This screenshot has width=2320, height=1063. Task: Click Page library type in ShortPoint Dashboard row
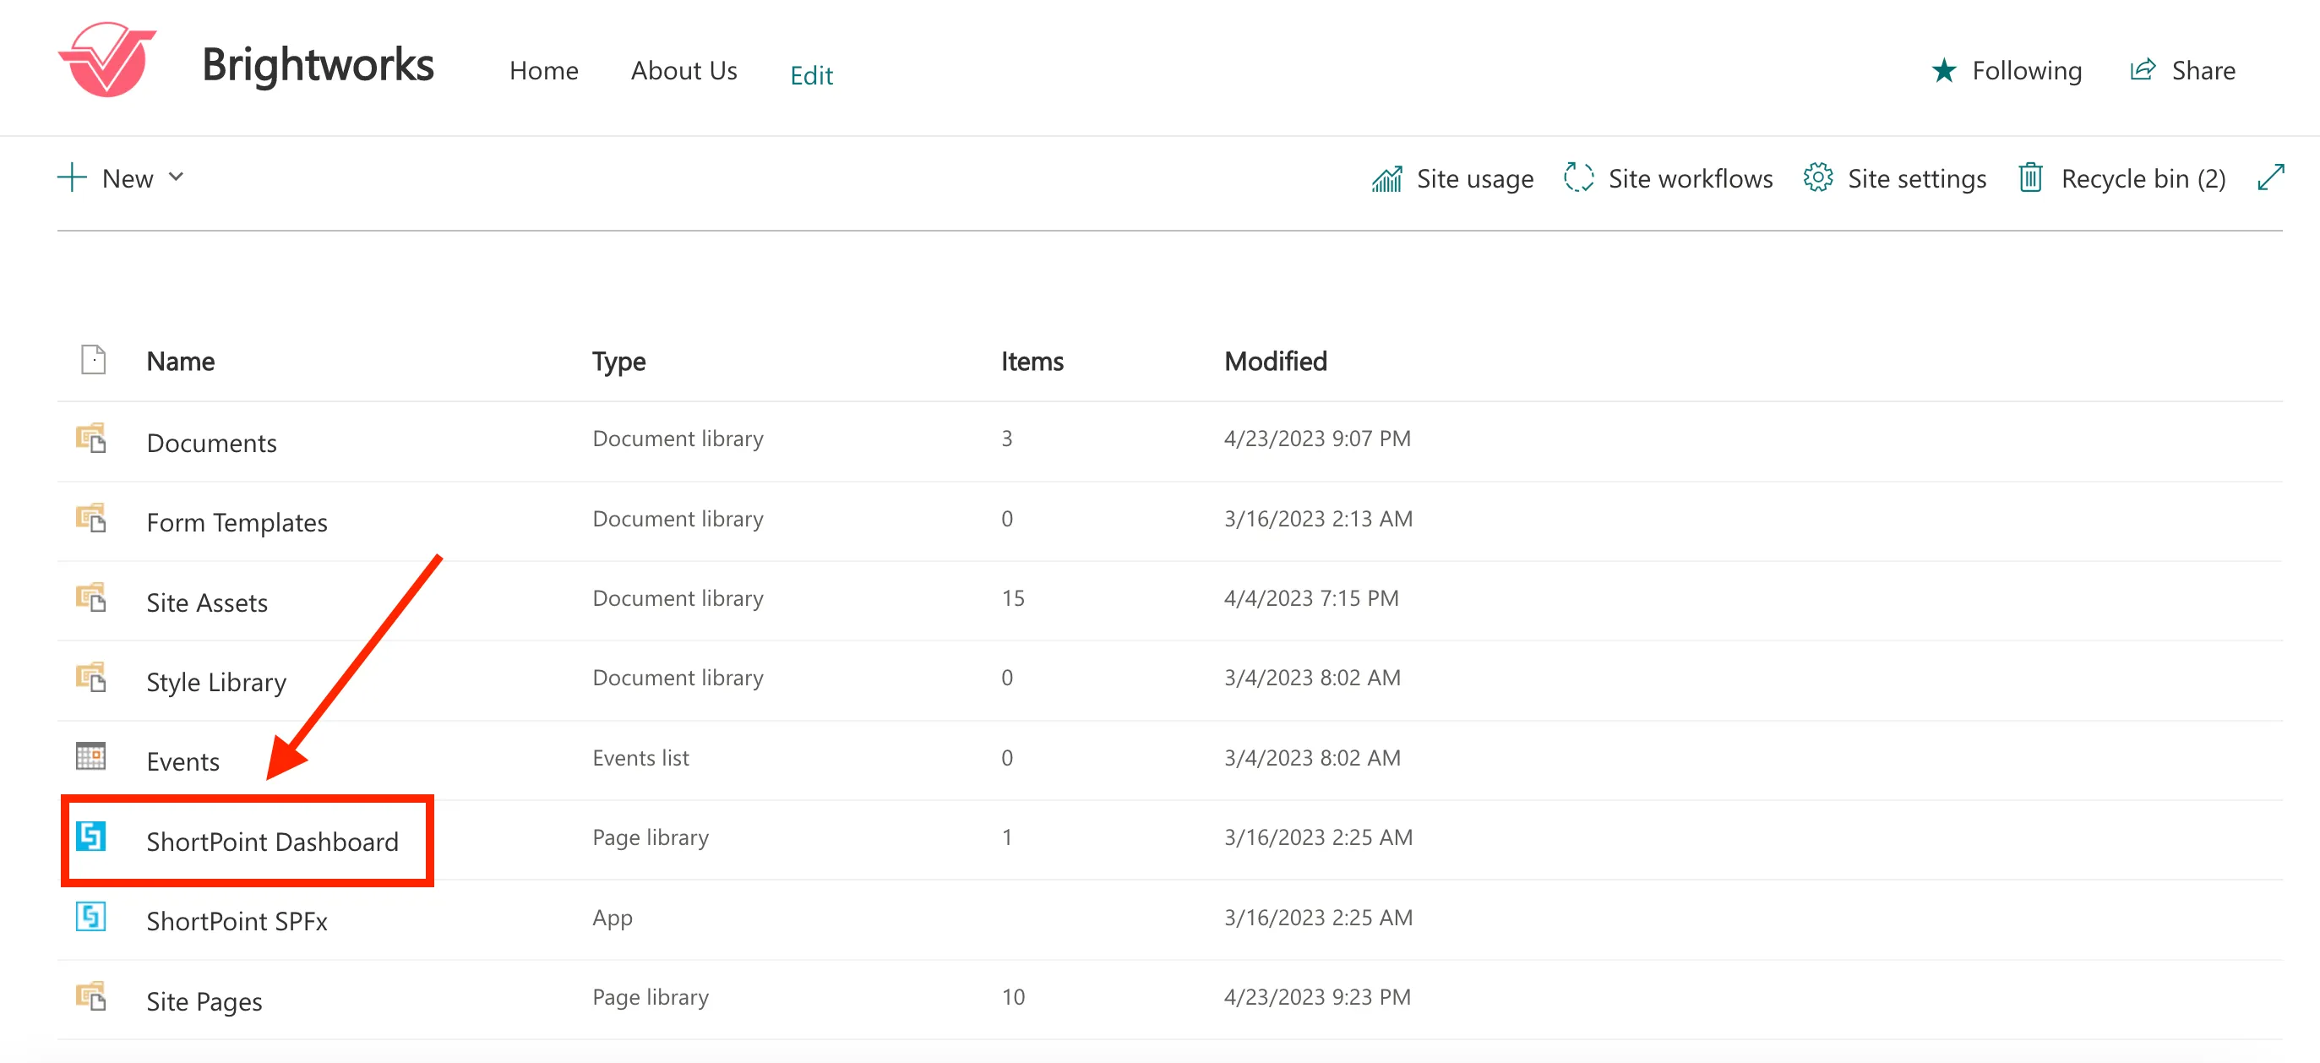coord(651,837)
